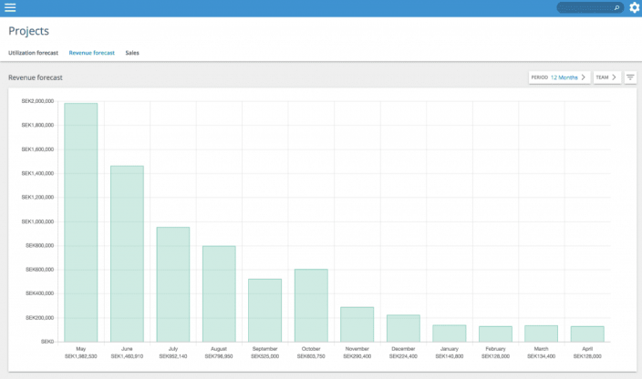Click the April revenue bar
Screen dimensions: 642x379
587,333
